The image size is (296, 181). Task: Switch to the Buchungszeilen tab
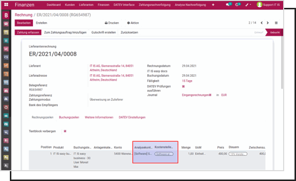tap(69, 117)
